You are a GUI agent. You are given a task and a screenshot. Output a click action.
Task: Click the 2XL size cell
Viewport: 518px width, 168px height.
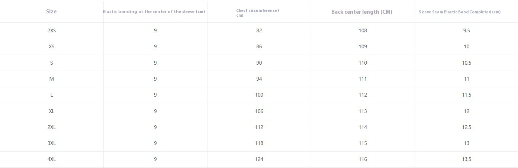52,127
